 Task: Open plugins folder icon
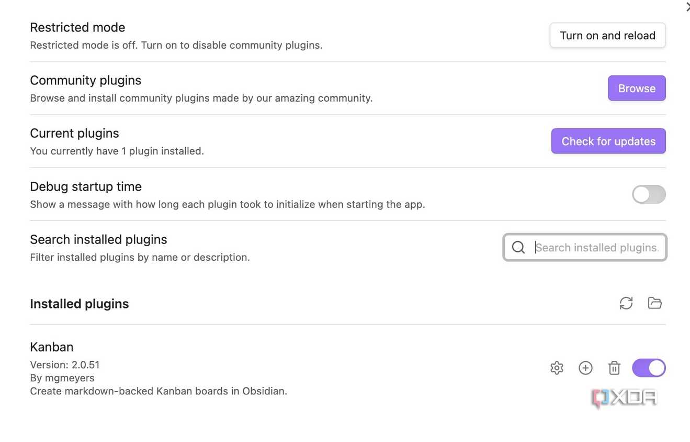pyautogui.click(x=654, y=303)
